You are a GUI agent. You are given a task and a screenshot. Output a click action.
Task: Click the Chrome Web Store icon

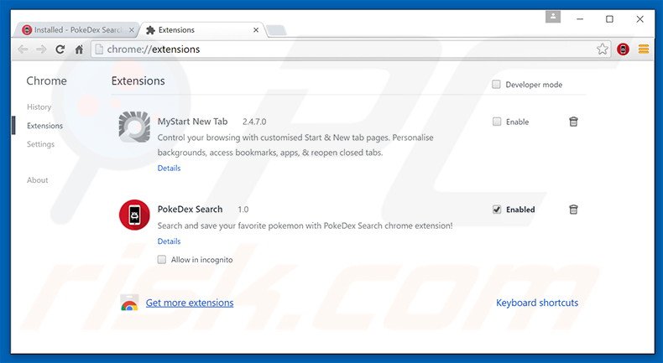click(x=129, y=303)
